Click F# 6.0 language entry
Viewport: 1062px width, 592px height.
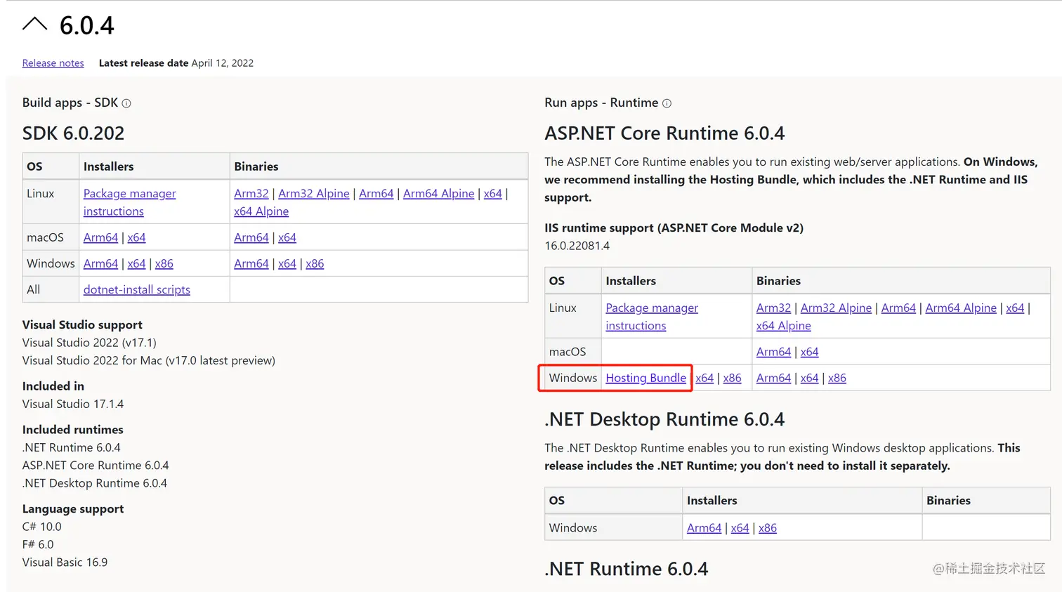pos(38,544)
